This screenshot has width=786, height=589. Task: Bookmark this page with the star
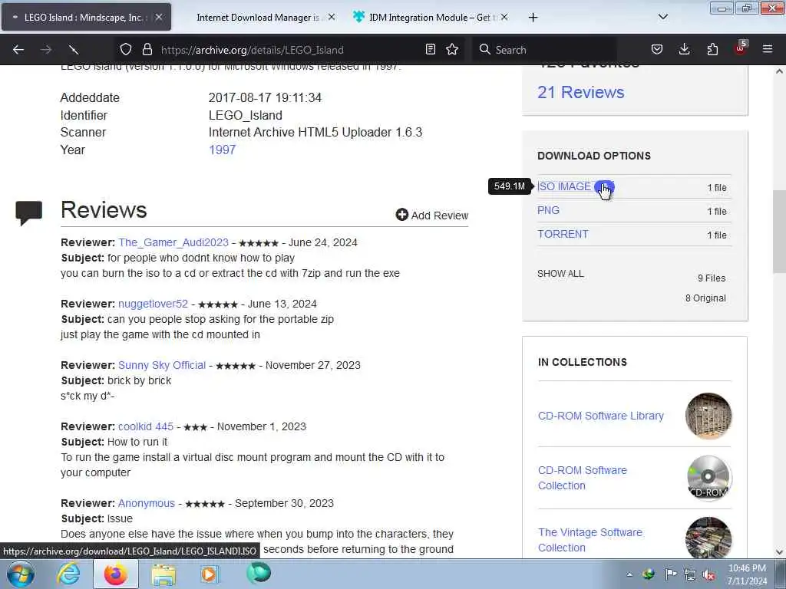coord(452,50)
